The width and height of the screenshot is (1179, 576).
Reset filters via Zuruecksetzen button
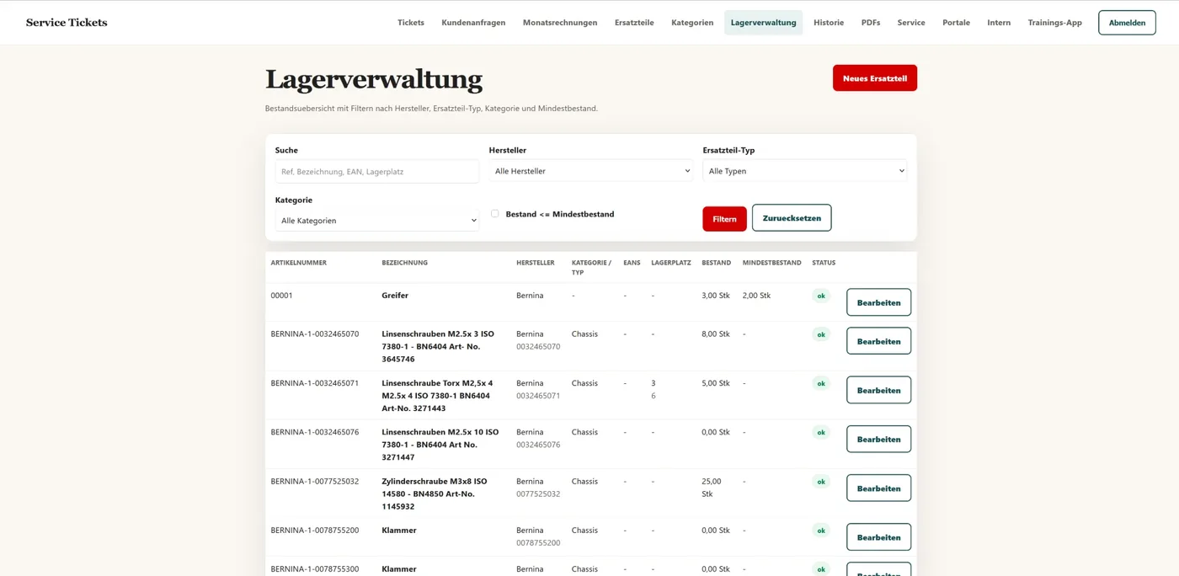click(x=792, y=218)
